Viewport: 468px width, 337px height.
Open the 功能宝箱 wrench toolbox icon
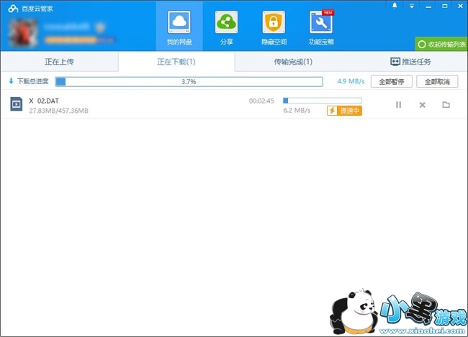[321, 22]
